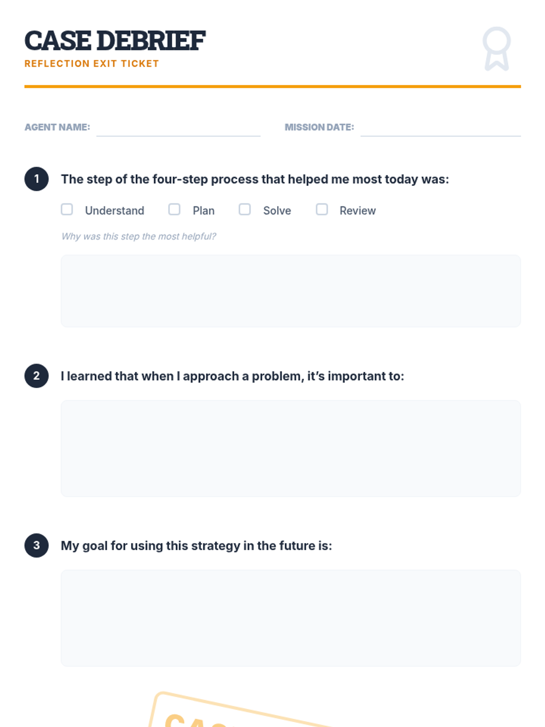Screen dimensions: 545x727
Task: Click the orange header divider line
Action: pos(272,86)
